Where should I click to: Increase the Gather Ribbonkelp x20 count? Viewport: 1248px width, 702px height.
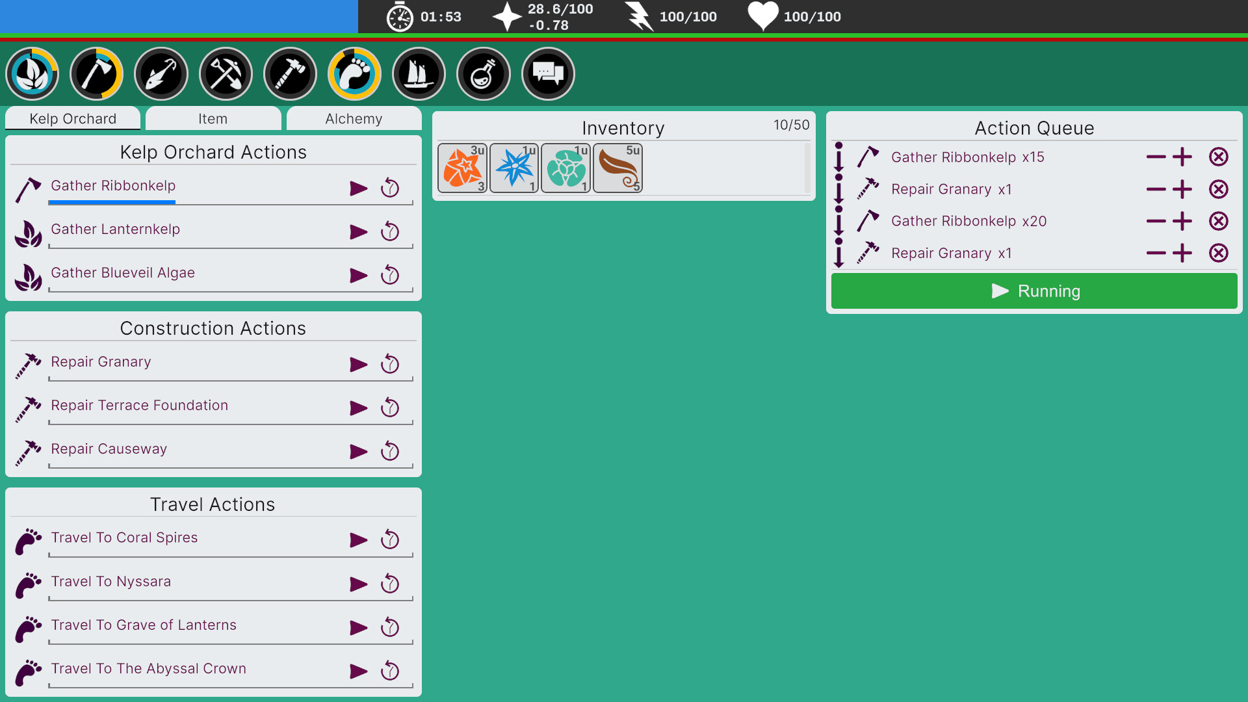1183,221
